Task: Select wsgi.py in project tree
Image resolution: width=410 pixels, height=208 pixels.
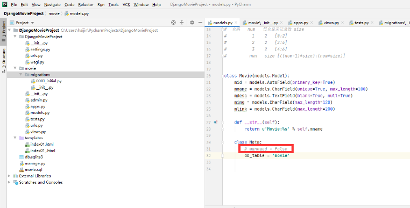Action: [35, 62]
